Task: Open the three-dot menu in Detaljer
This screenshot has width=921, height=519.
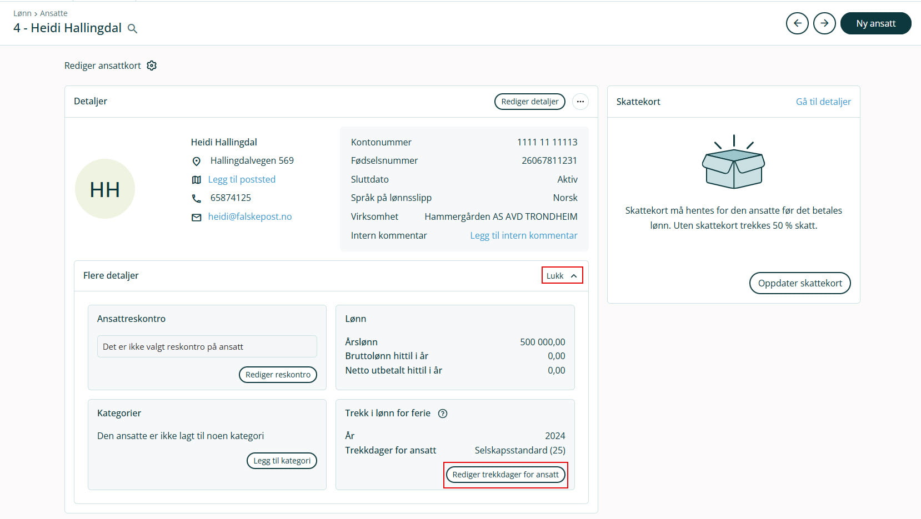Action: point(580,102)
